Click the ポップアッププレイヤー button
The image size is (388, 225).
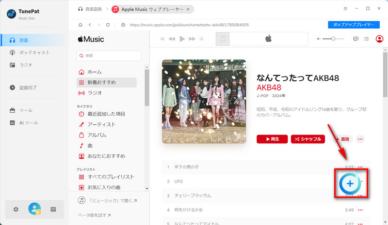(354, 25)
